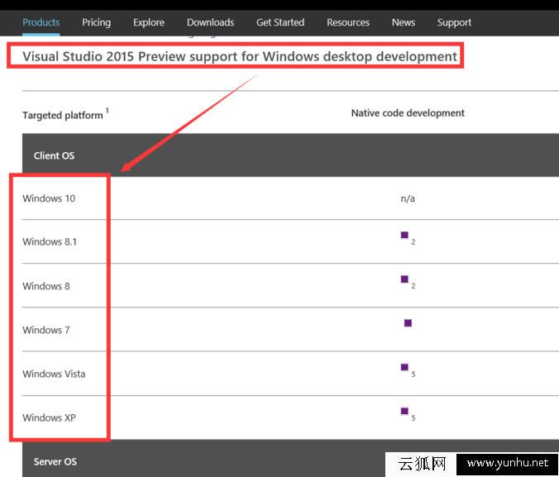Open footnote 5 in the Windows Vista row

pos(413,374)
